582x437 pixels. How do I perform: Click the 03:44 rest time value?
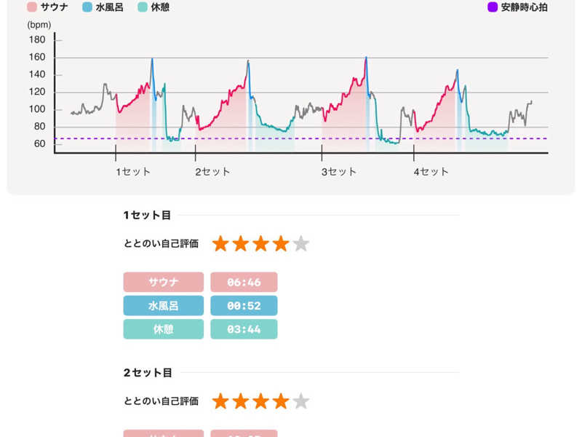click(x=244, y=329)
